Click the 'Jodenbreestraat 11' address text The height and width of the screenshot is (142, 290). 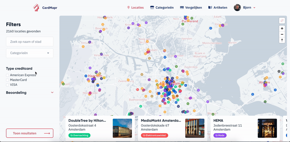(x=228, y=125)
